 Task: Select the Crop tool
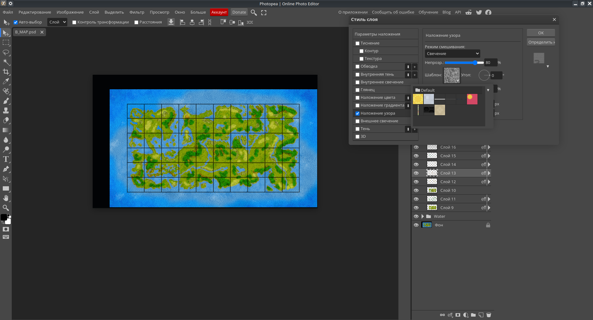[x=6, y=72]
